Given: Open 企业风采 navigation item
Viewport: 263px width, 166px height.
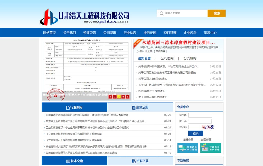Looking at the screenshot, I should click(190, 32).
